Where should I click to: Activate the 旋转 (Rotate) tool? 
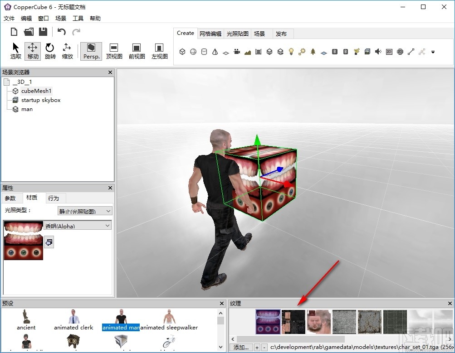click(50, 51)
